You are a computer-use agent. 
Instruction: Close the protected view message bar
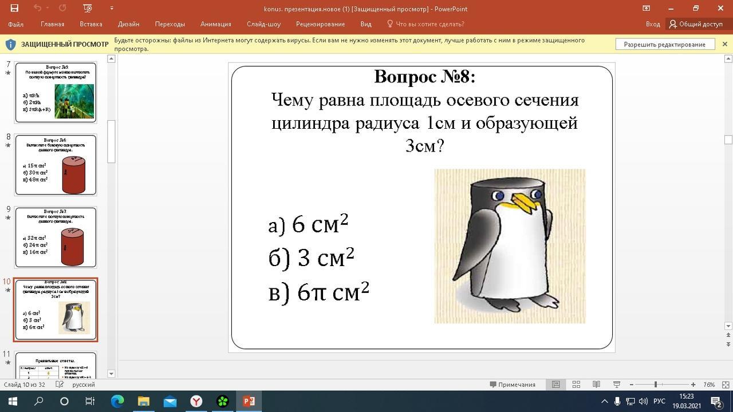point(724,44)
